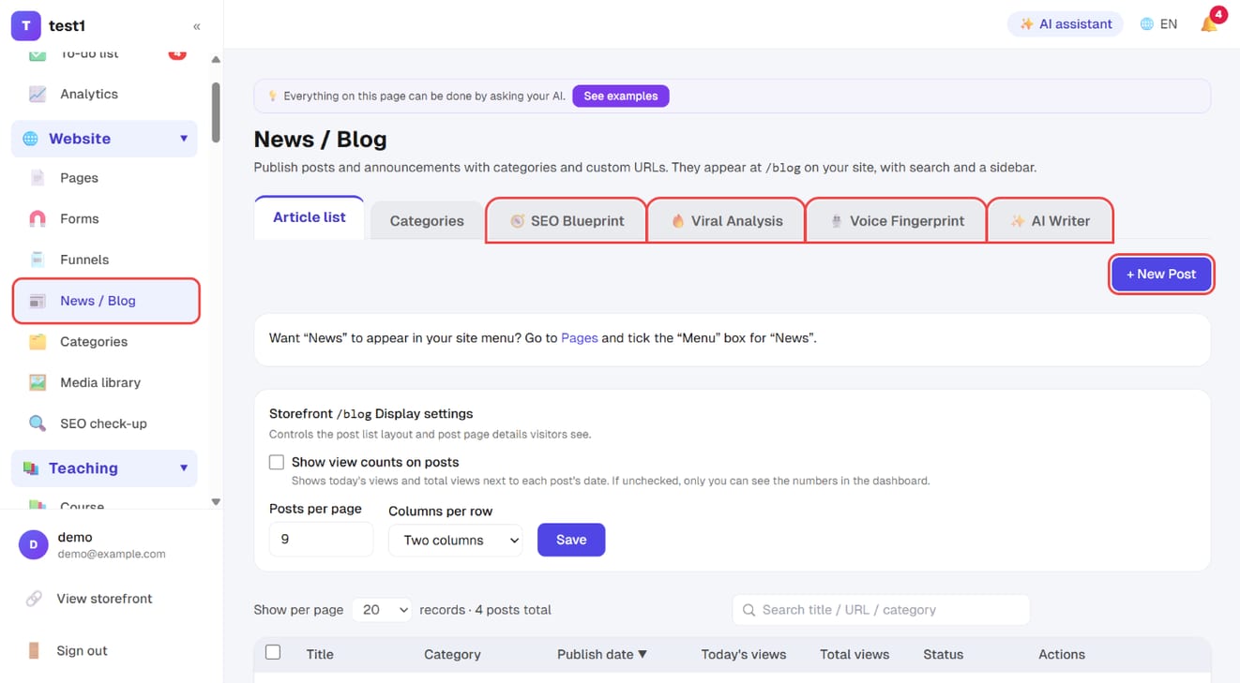This screenshot has height=683, width=1240.
Task: Switch to the Categories tab
Action: [x=427, y=221]
